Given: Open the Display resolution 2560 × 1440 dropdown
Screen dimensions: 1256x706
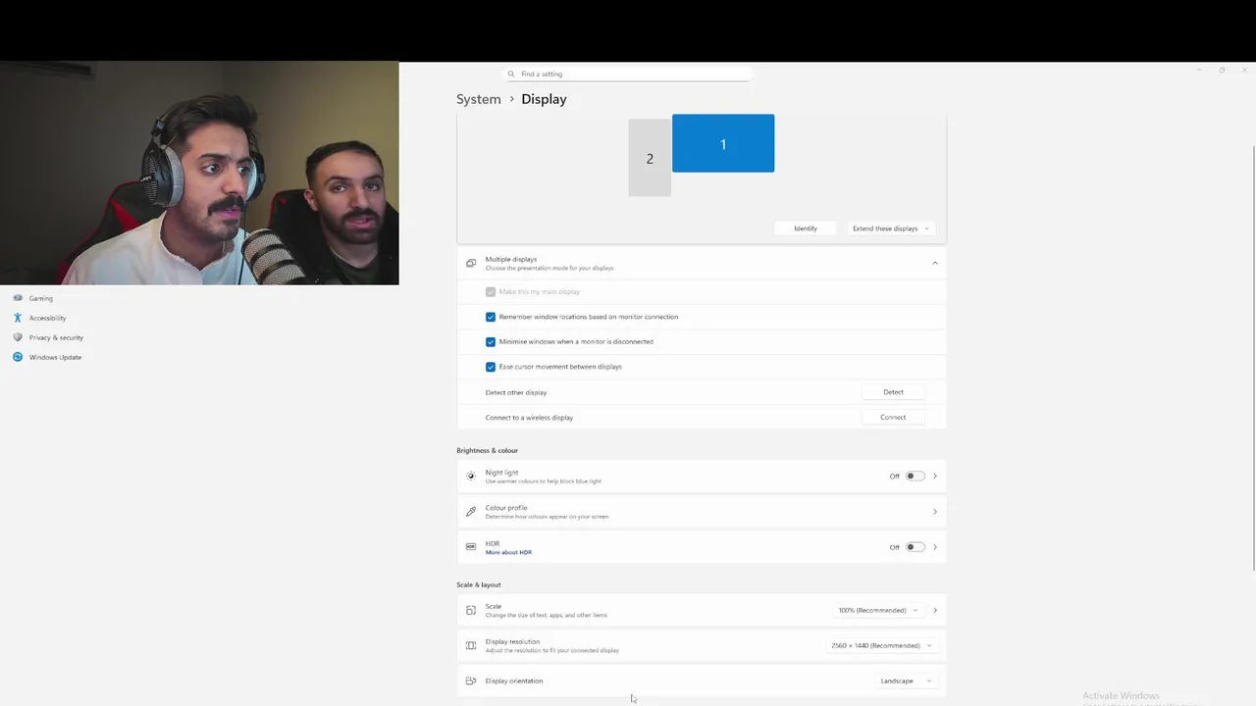Looking at the screenshot, I should pos(881,645).
